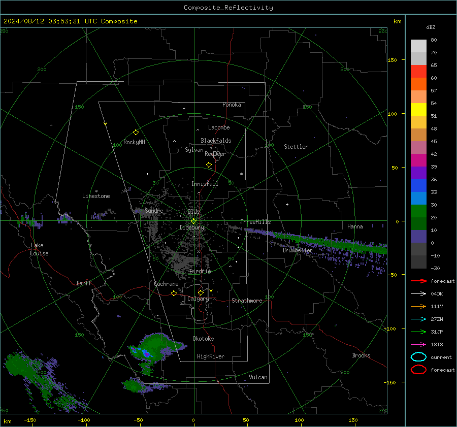Viewport: 457px width, 427px height.
Task: Click the white 04DK arrow icon
Action: [x=418, y=293]
